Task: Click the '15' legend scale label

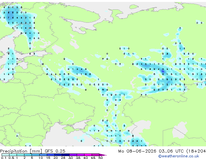Action: click(x=48, y=158)
